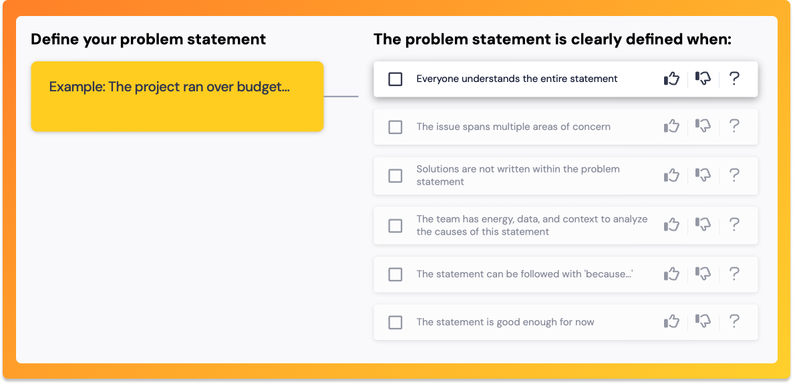Click question mark on 'team has energy' row

pos(734,225)
